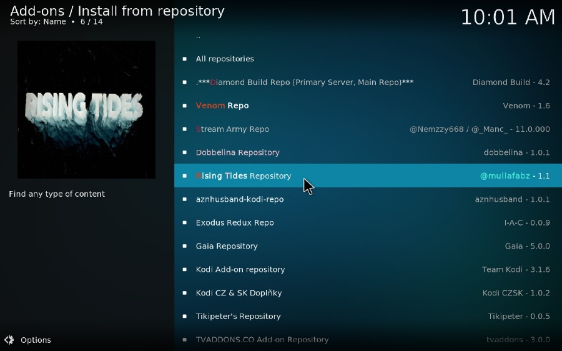Click the 'aznhusband - 1.0.1' text

tap(512, 199)
